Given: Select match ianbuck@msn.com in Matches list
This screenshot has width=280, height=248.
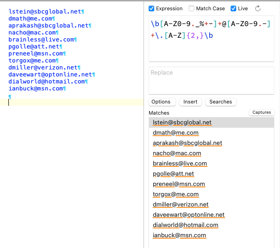Looking at the screenshot, I should point(212,235).
